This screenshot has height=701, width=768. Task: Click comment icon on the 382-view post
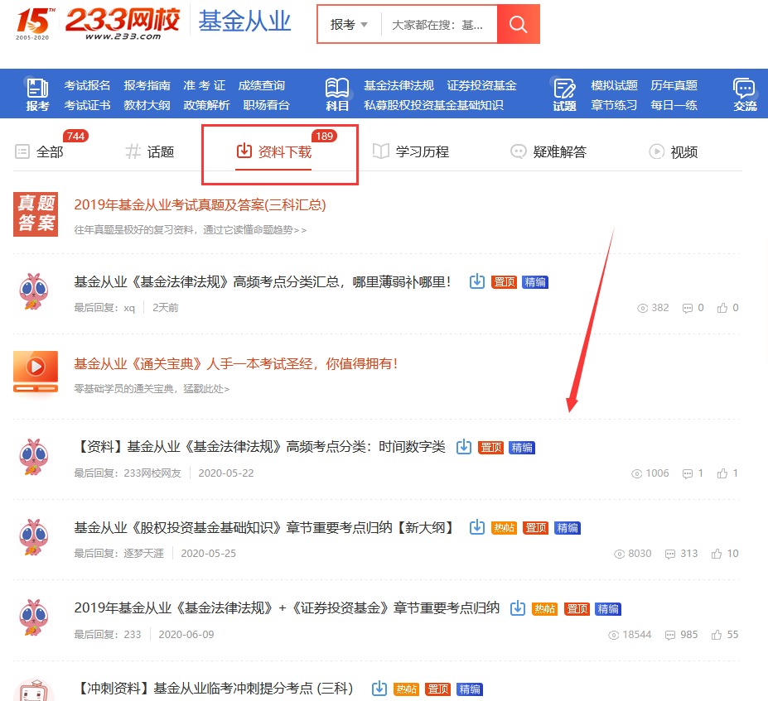click(687, 308)
